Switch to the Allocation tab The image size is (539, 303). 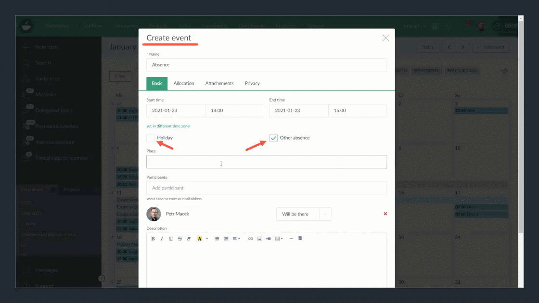click(184, 83)
